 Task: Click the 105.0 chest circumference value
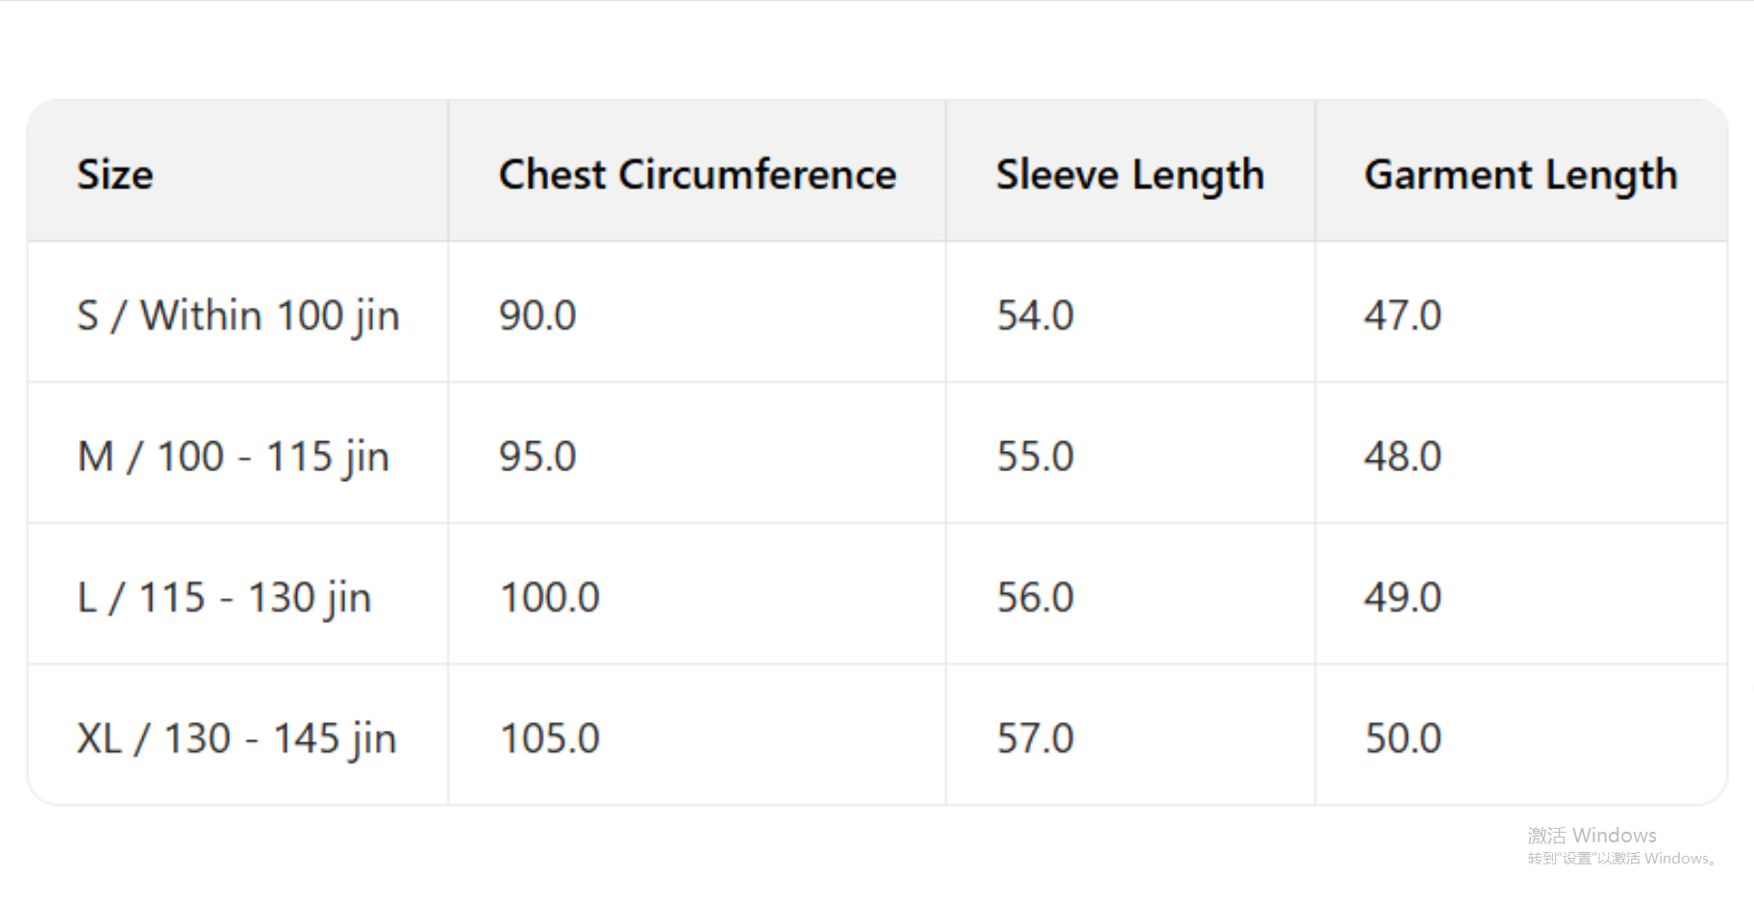tap(550, 738)
